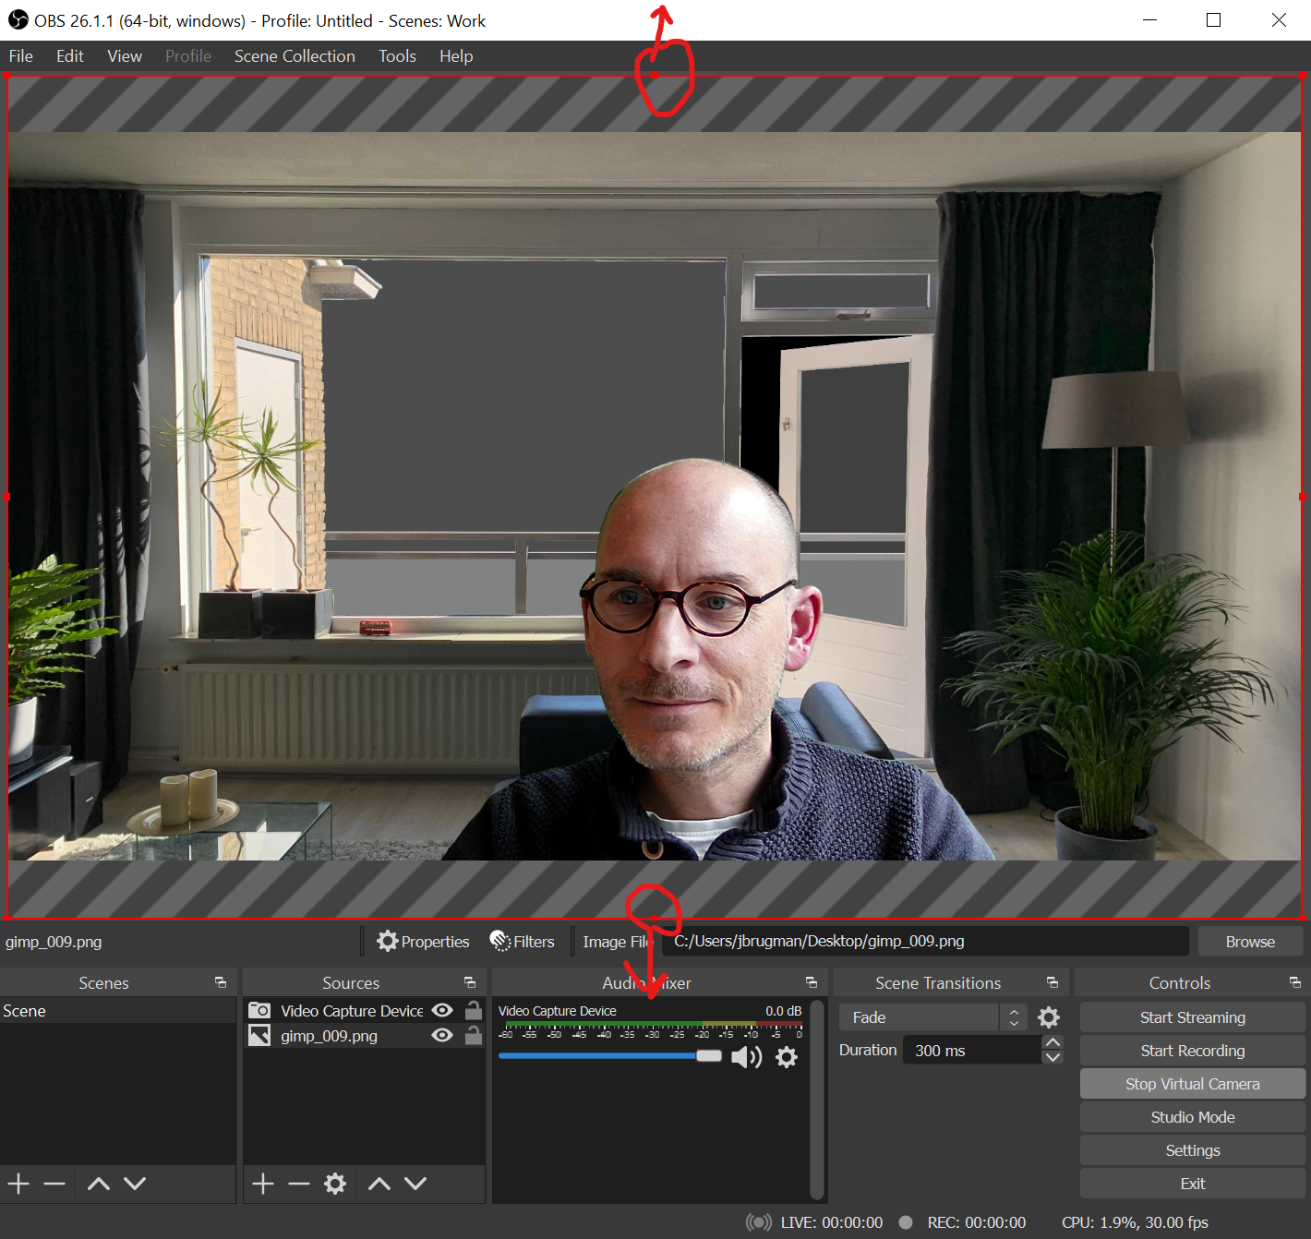This screenshot has height=1239, width=1311.
Task: Increase the transition Duration with the up arrow
Action: tap(1052, 1043)
